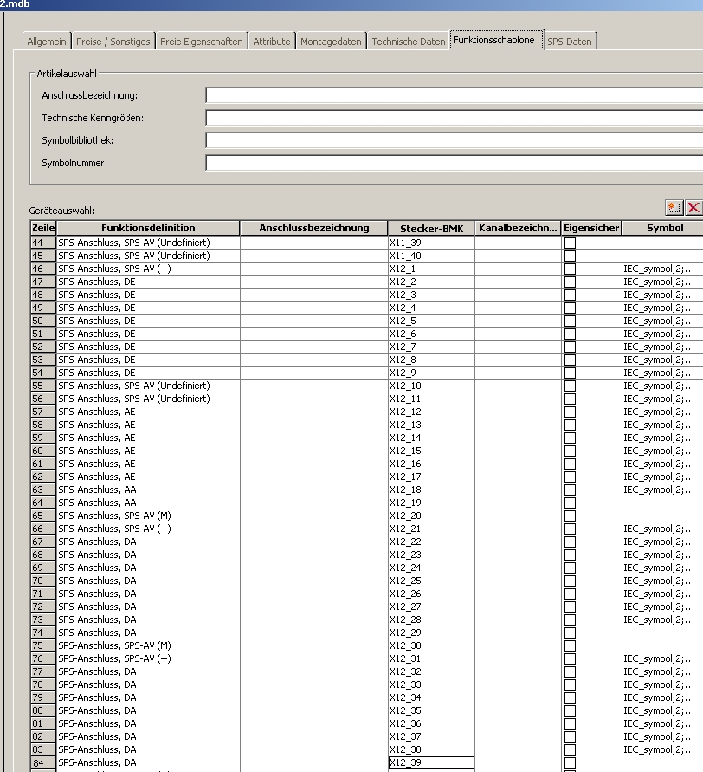
Task: Click the Kanalbezeichn... column header
Action: [518, 228]
